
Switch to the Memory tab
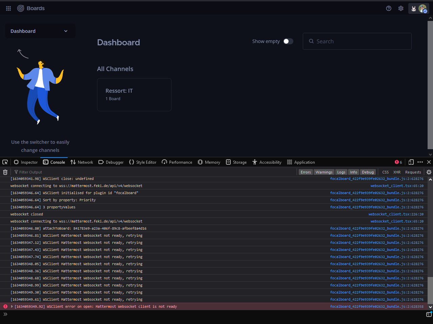point(209,162)
